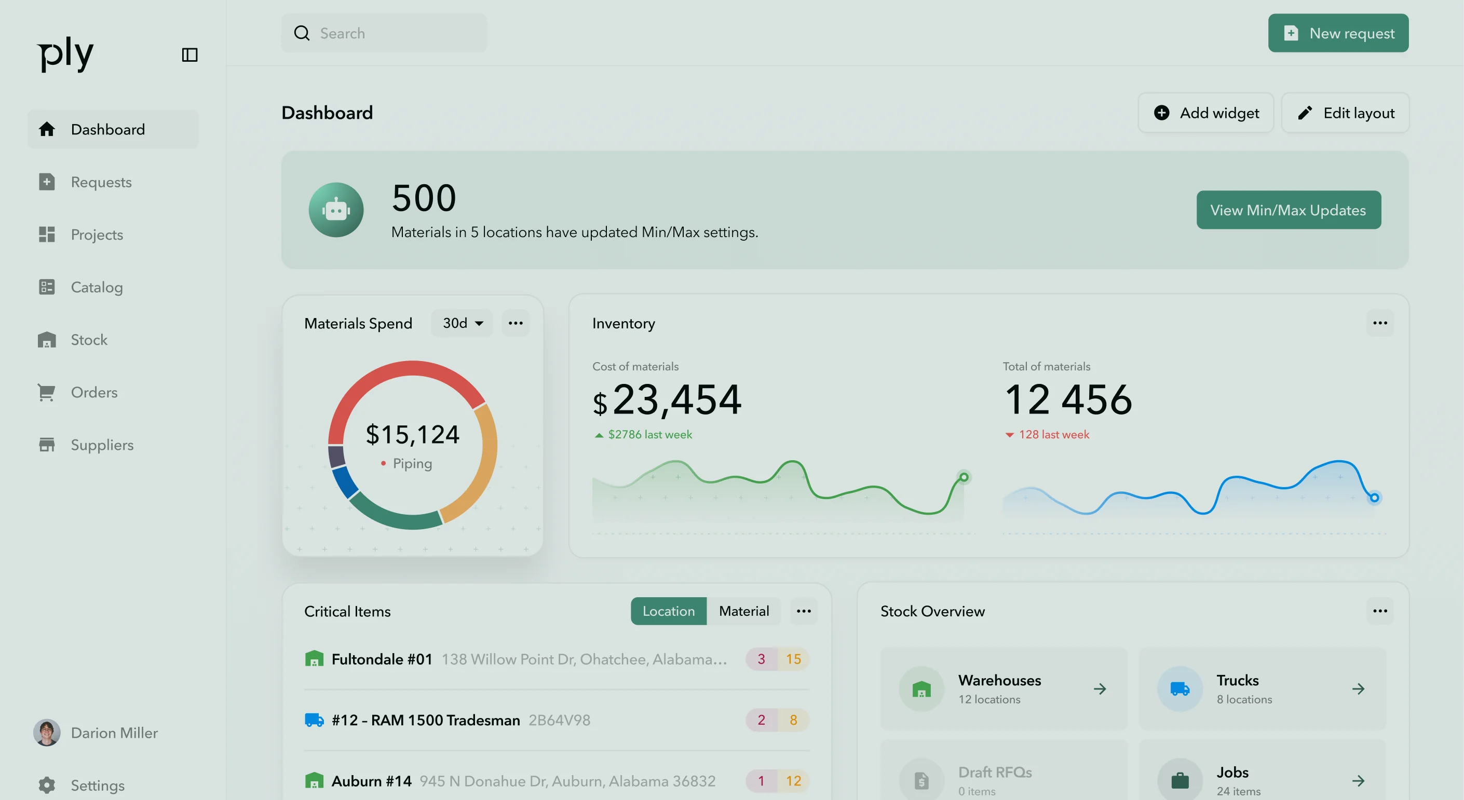This screenshot has height=800, width=1464.
Task: Go to Suppliers storefront icon
Action: [x=46, y=445]
